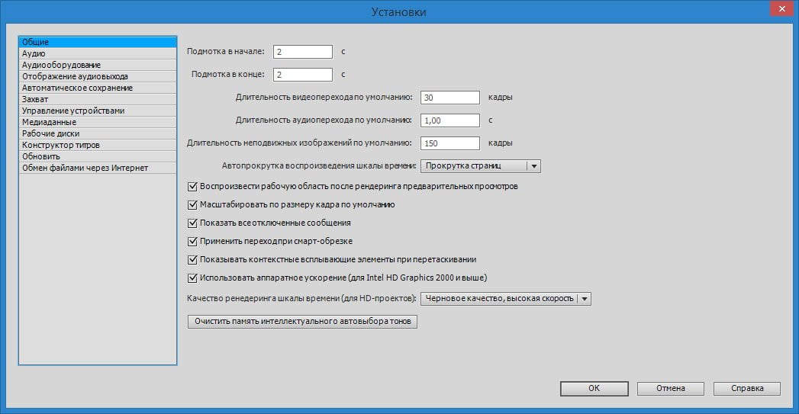Select Управление устройствами category
The height and width of the screenshot is (414, 799).
coord(98,111)
